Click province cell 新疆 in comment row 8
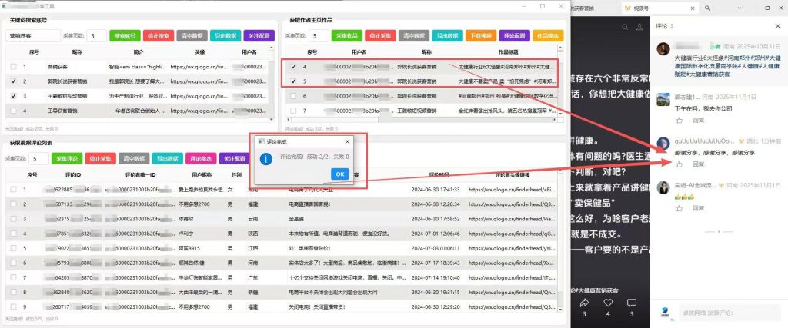This screenshot has width=788, height=328. click(x=252, y=291)
